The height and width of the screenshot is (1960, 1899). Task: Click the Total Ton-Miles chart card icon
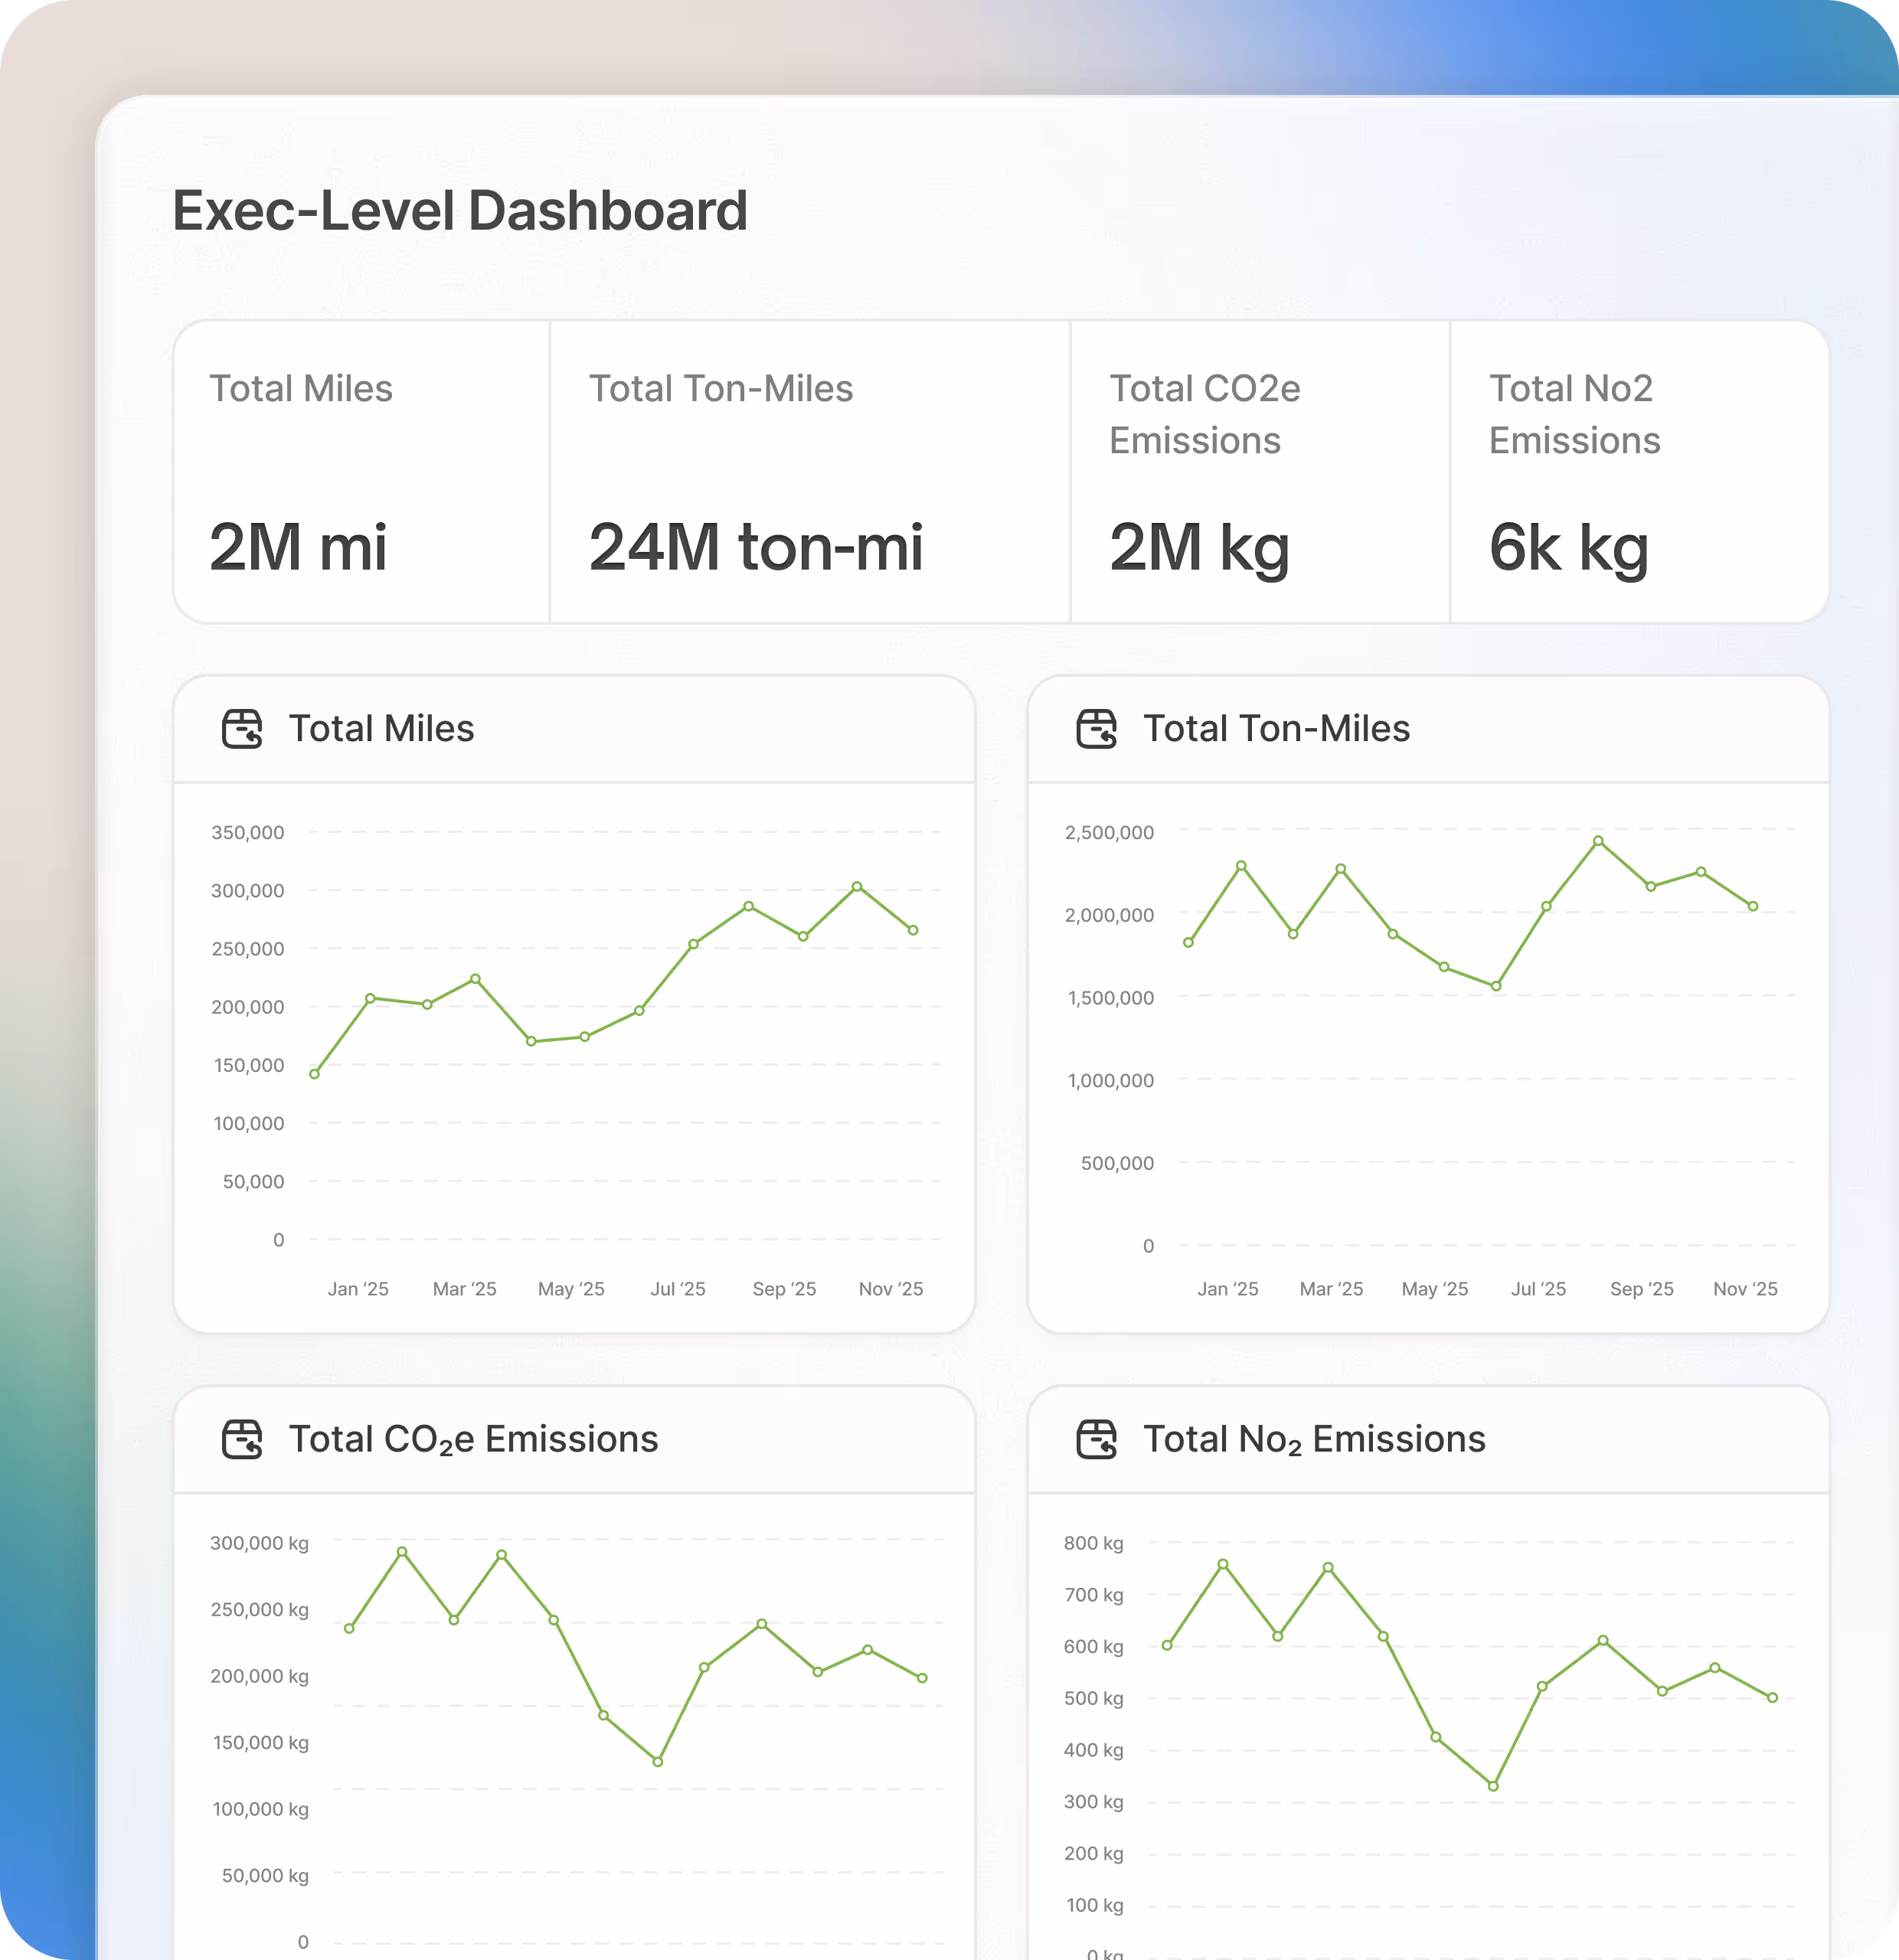1096,729
